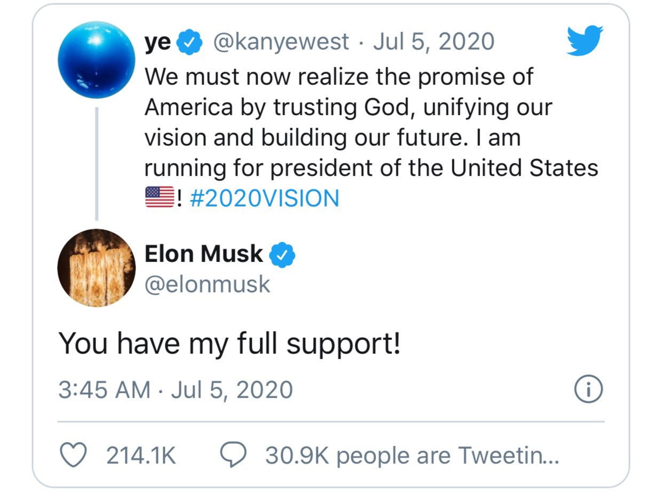This screenshot has height=492, width=662.
Task: Click the Jul 5, 2020 date beside @kanyewest
Action: click(x=433, y=42)
